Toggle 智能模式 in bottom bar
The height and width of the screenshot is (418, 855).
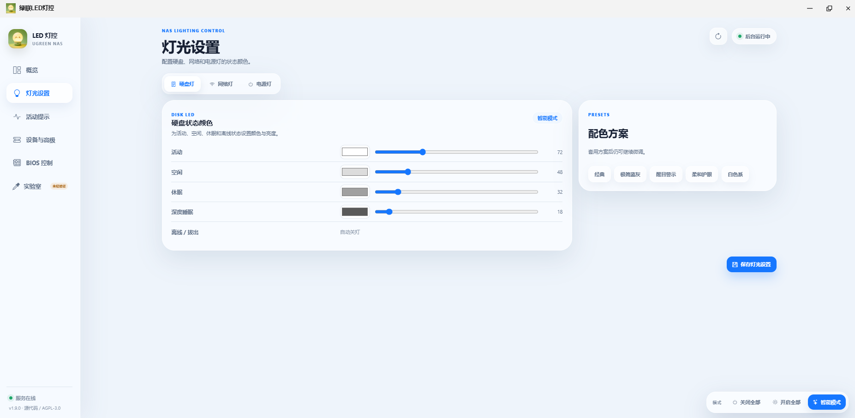click(827, 402)
